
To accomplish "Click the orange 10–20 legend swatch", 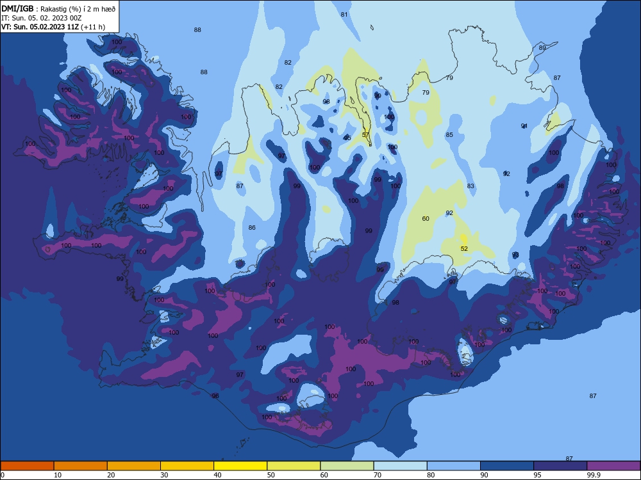I will pos(81,466).
